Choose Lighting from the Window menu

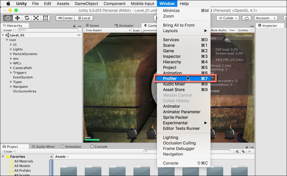coord(183,137)
